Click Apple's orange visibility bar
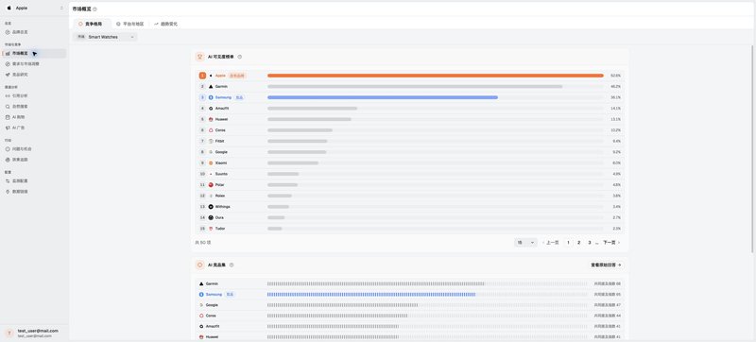The image size is (756, 342). click(x=436, y=76)
